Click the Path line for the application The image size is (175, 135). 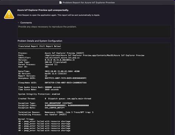81,55
